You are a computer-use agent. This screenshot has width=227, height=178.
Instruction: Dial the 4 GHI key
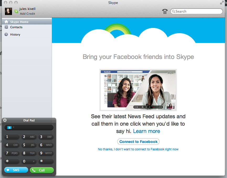[x=12, y=145]
